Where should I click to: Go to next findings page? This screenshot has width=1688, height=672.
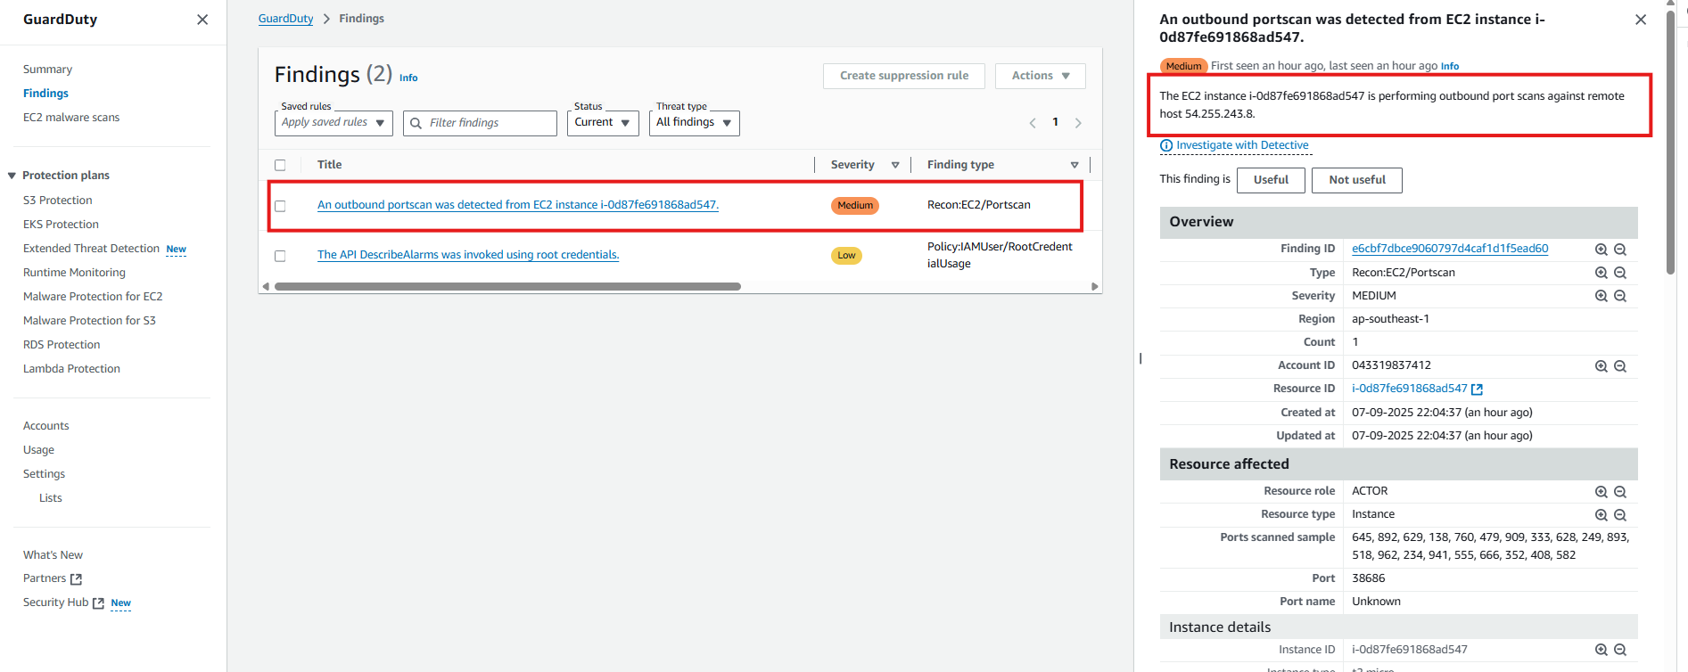(x=1078, y=123)
